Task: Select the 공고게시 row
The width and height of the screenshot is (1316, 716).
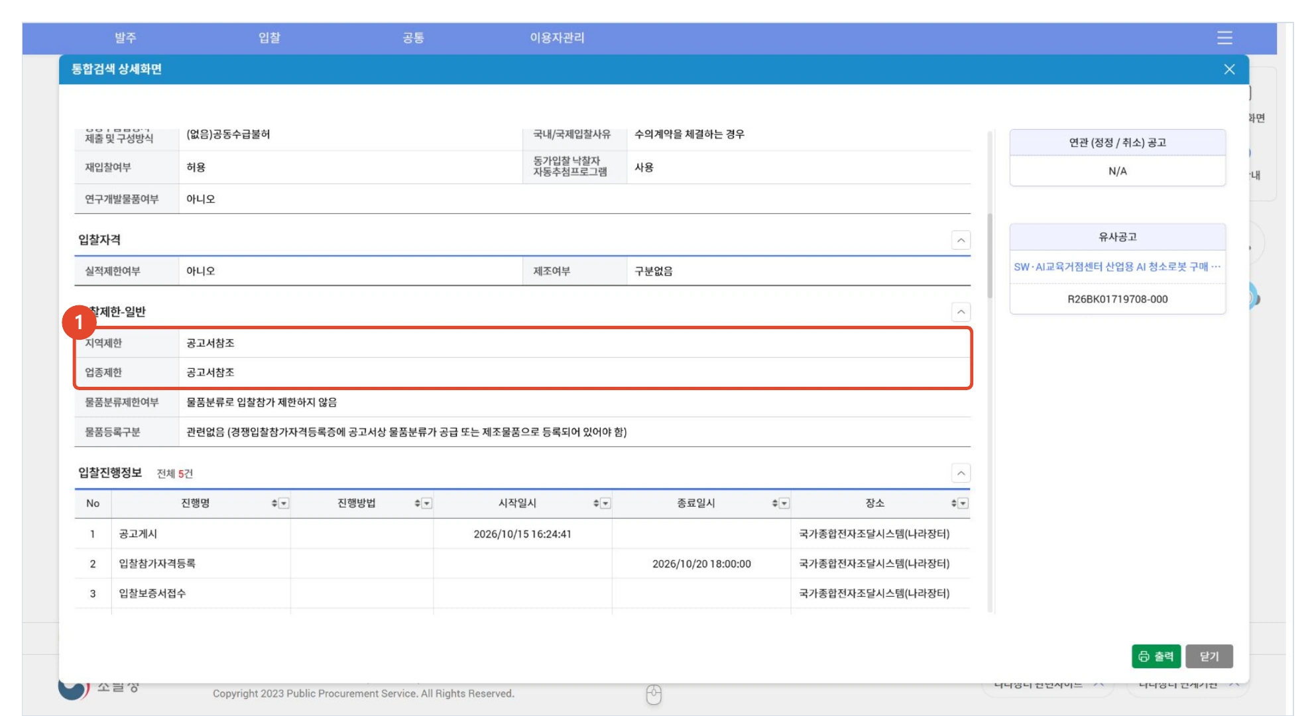Action: 522,534
